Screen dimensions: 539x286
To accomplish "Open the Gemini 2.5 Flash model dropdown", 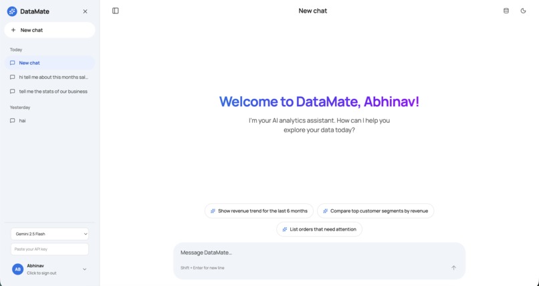I will [49, 234].
